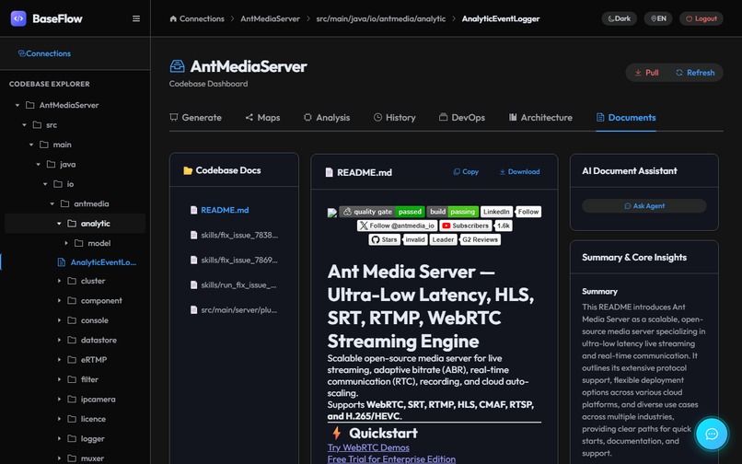Select the Documents tab
Viewport: 742px width, 464px height.
click(x=626, y=118)
